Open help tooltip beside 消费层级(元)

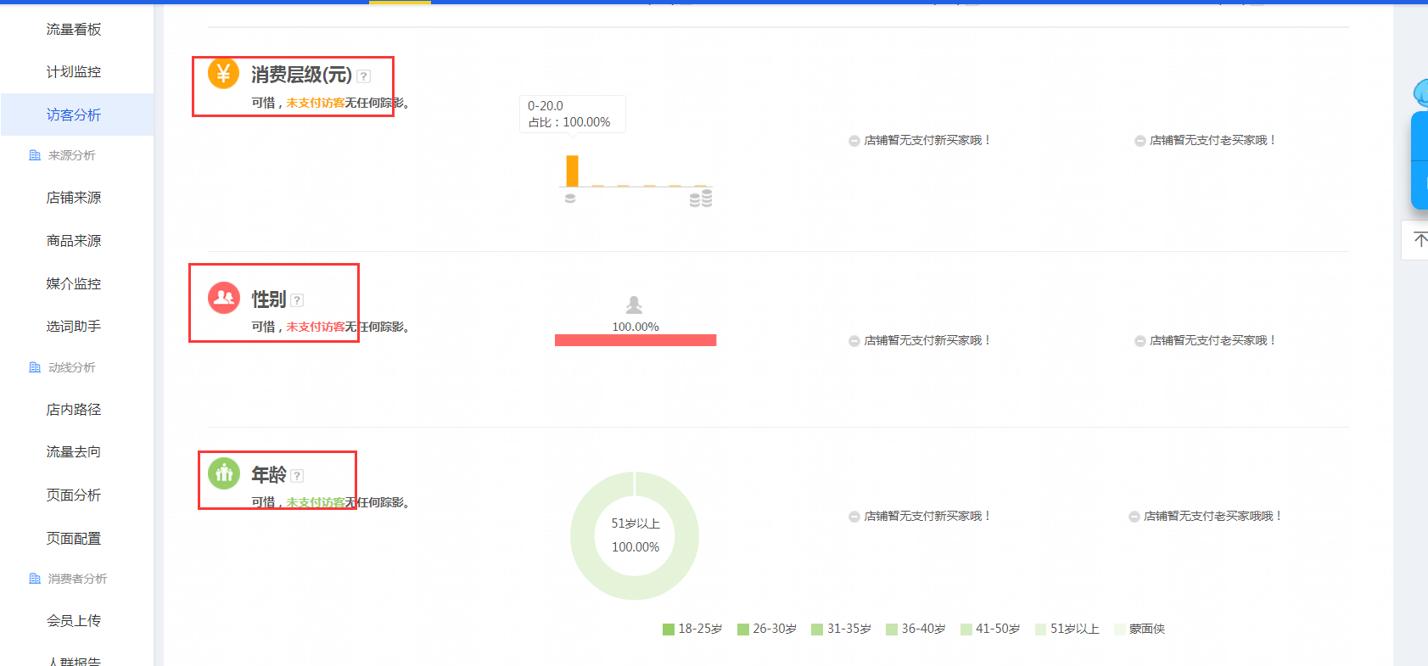[x=363, y=76]
